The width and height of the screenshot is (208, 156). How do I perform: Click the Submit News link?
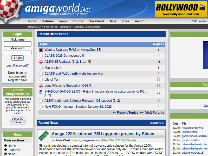(157, 123)
